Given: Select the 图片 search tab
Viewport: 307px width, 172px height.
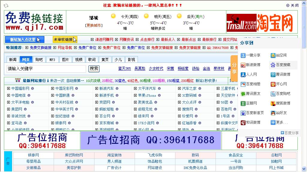Looking at the screenshot, I should click(x=65, y=60).
